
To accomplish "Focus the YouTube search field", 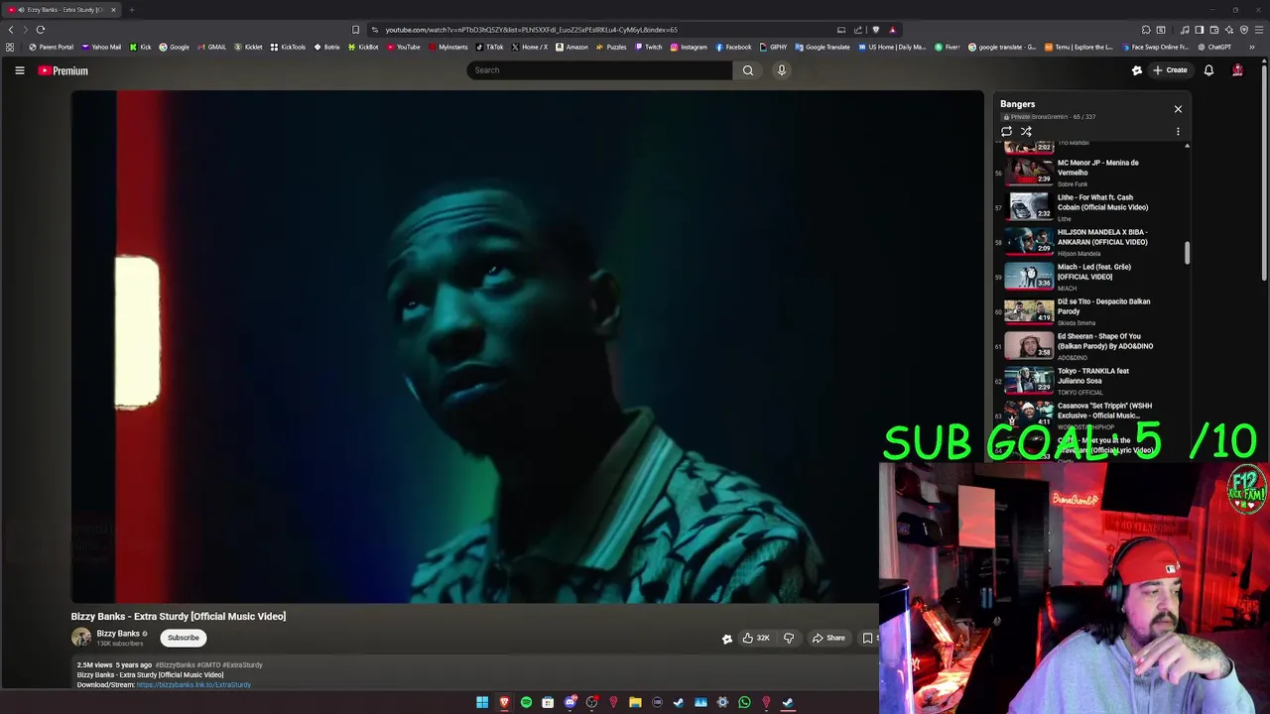I will (x=599, y=70).
